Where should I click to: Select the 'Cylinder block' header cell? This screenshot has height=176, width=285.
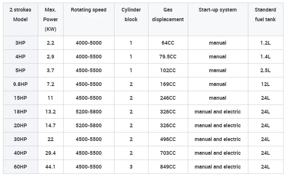[131, 15]
